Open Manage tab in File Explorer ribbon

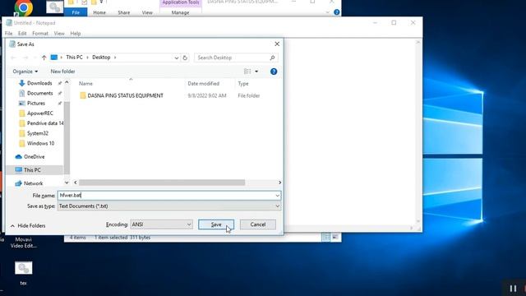tap(181, 12)
